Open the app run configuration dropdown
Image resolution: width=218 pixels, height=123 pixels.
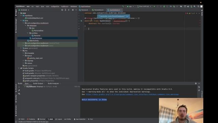pyautogui.click(x=130, y=6)
